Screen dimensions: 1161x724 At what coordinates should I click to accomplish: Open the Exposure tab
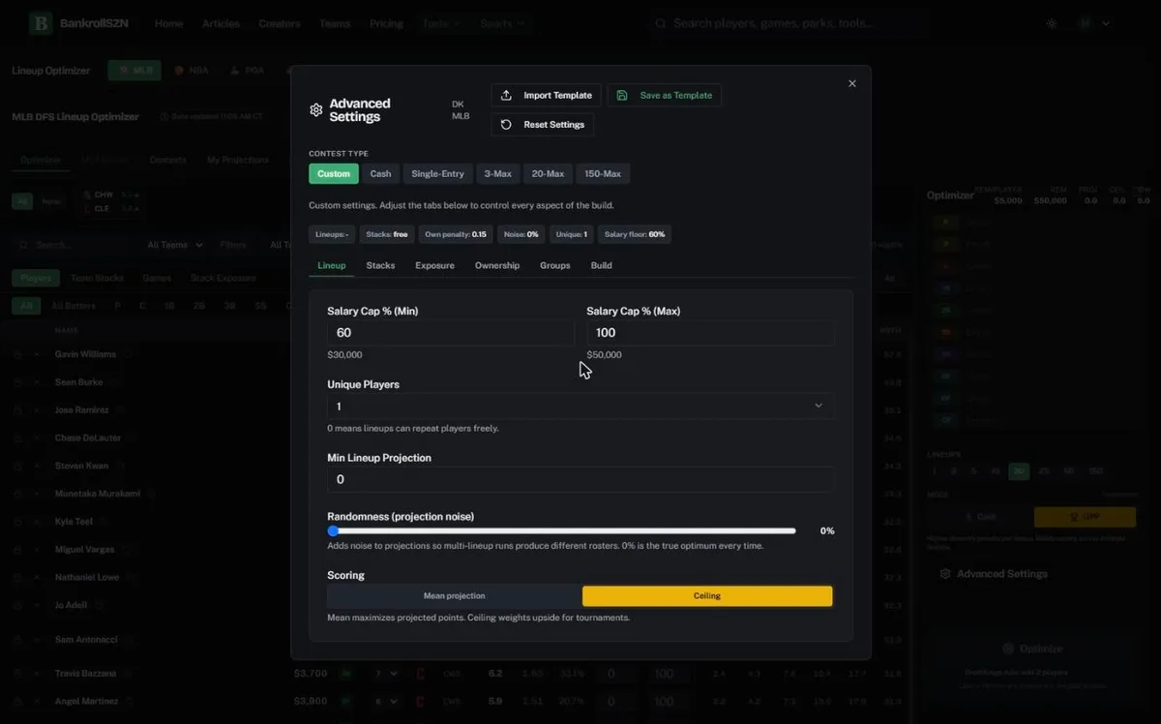pyautogui.click(x=434, y=265)
